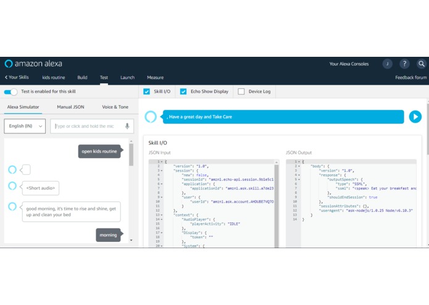Viewport: 429px width, 305px height.
Task: Click Alexa ring icon beside response banner
Action: [x=151, y=117]
